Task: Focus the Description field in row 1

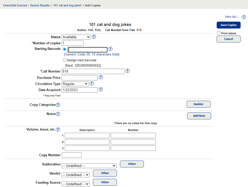Action: click(87, 135)
